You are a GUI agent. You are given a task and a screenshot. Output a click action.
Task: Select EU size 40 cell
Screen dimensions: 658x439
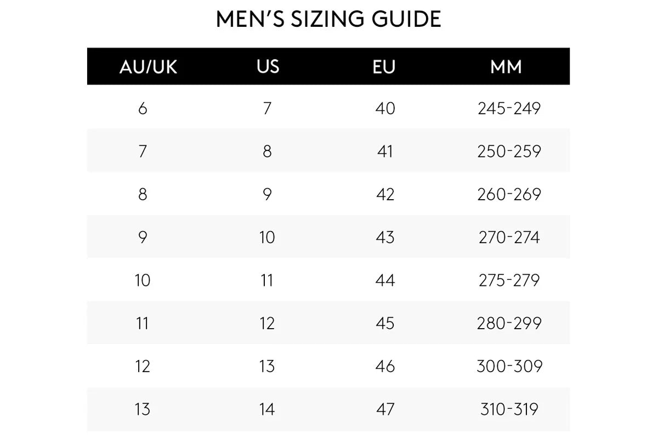(x=385, y=109)
